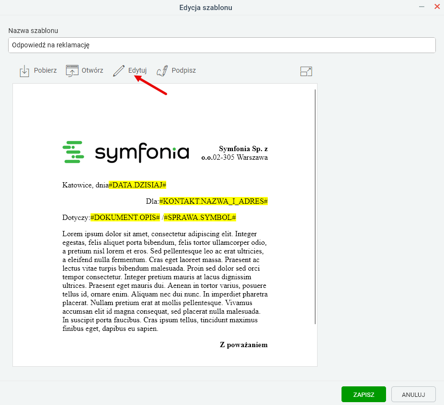Click the Symfonia logo in the preview
Viewport: 444px width, 405px height.
125,152
